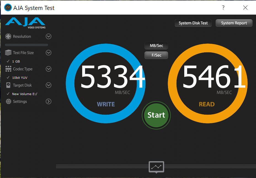
Task: Click the Resolution progress bar
Action: tap(26, 45)
